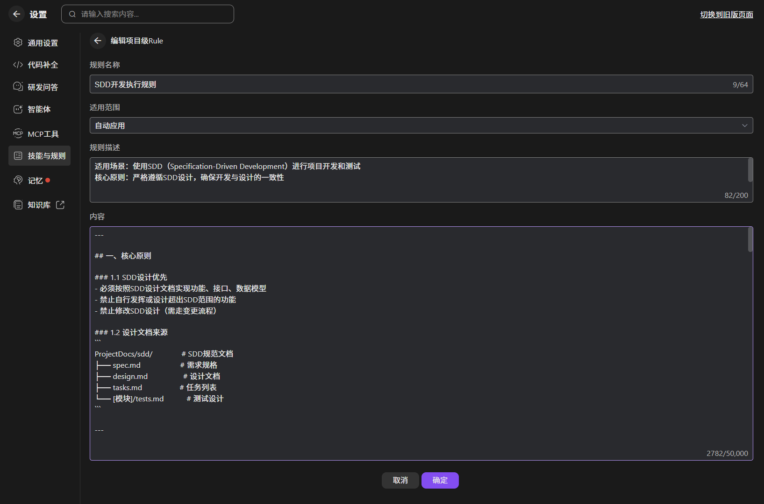The height and width of the screenshot is (504, 764).
Task: Open the 知识库 sidebar entry
Action: click(39, 204)
